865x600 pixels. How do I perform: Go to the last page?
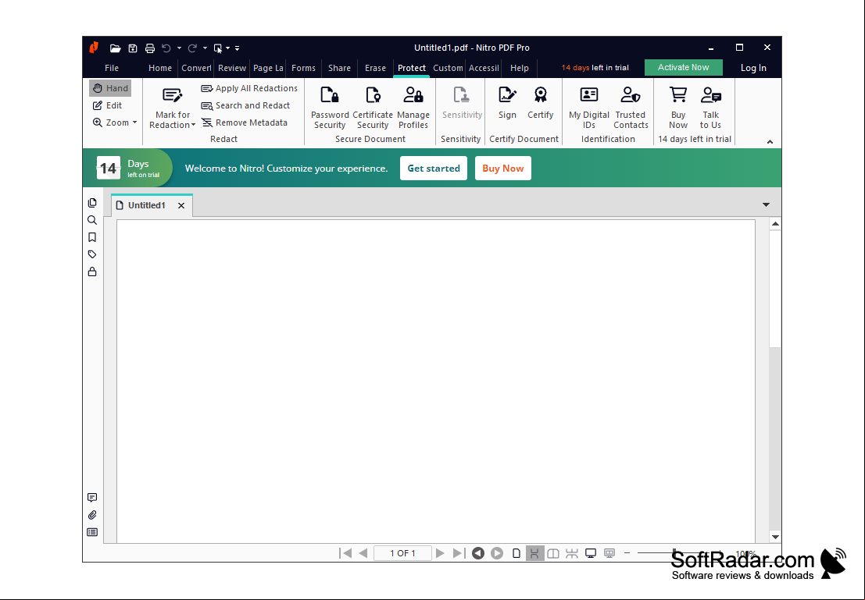pyautogui.click(x=459, y=553)
